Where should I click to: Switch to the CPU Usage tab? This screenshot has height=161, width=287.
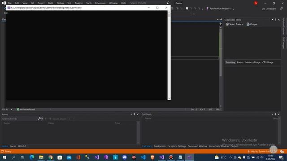coord(268,62)
